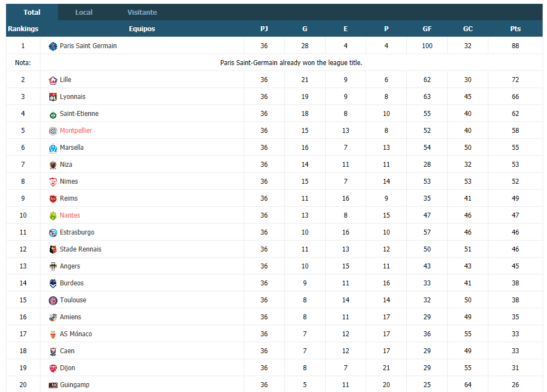Click the Stade Rennais badge icon
Viewport: 547px width, 392px height.
coord(53,249)
